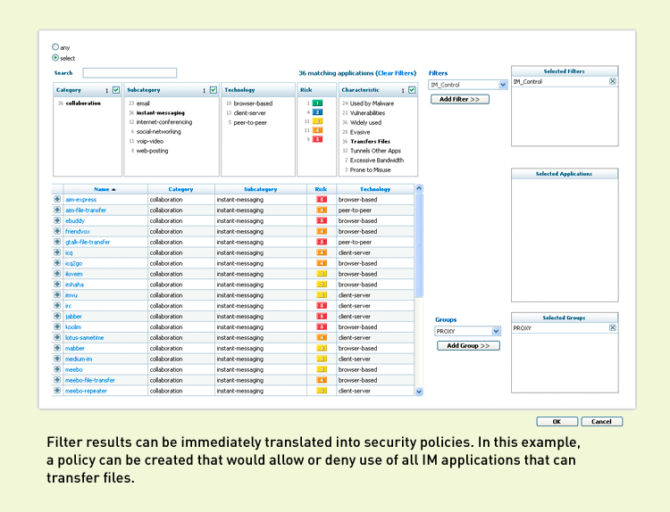This screenshot has height=512, width=670.
Task: Select the instant-messaging subcategory
Action: (160, 112)
